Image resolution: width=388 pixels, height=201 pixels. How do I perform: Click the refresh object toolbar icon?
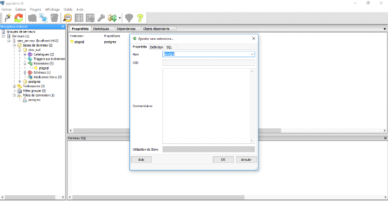point(18,18)
